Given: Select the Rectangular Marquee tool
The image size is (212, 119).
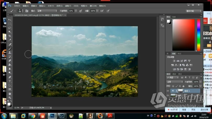Looking at the screenshot, I should pos(10,24).
